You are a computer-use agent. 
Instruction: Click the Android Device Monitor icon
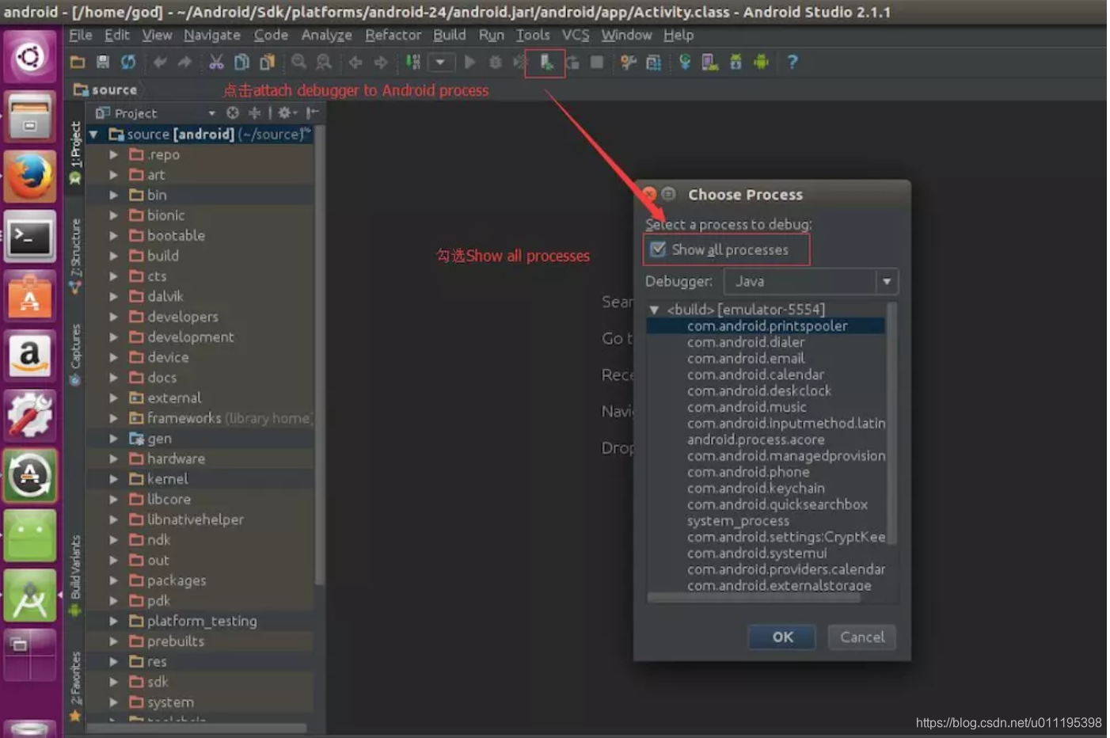(x=761, y=62)
